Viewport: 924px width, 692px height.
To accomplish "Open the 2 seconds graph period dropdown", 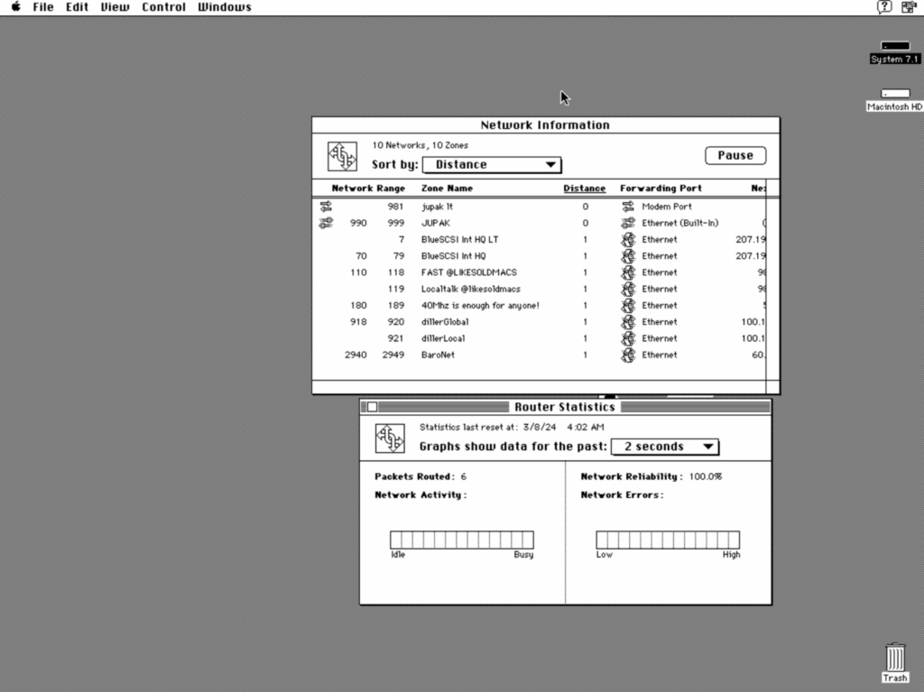I will pos(665,447).
